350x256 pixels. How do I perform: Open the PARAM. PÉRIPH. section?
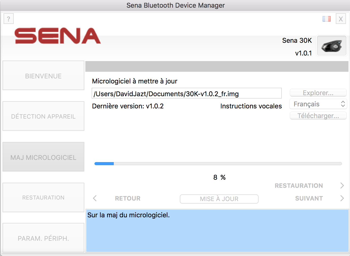(x=43, y=238)
